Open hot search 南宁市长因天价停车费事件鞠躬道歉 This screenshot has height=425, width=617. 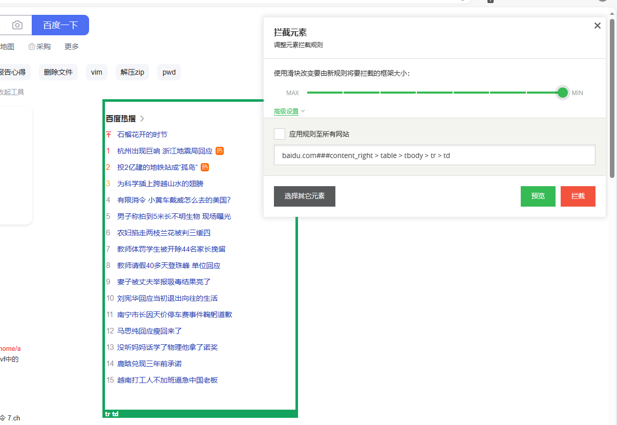pyautogui.click(x=175, y=315)
